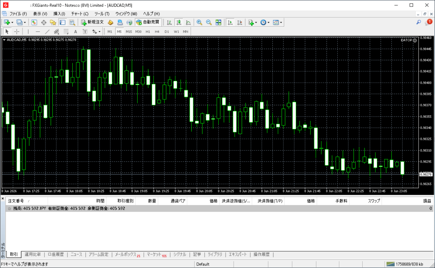Image resolution: width=435 pixels, height=268 pixels.
Task: Switch to the エキスパート tab
Action: pyautogui.click(x=238, y=254)
